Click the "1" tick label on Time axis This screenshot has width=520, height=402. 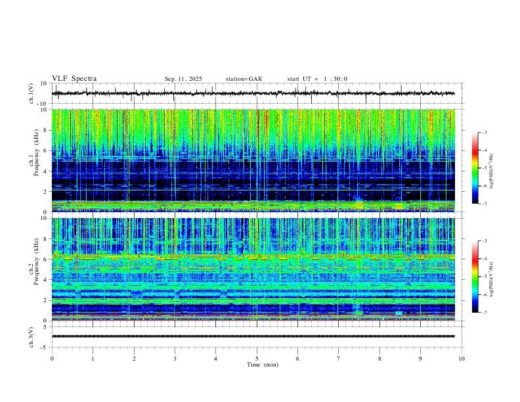[93, 359]
